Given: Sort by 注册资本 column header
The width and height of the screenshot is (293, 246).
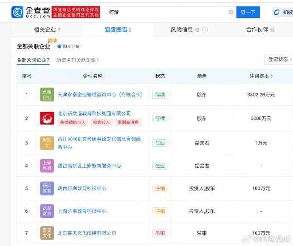Looking at the screenshot, I should point(261,76).
